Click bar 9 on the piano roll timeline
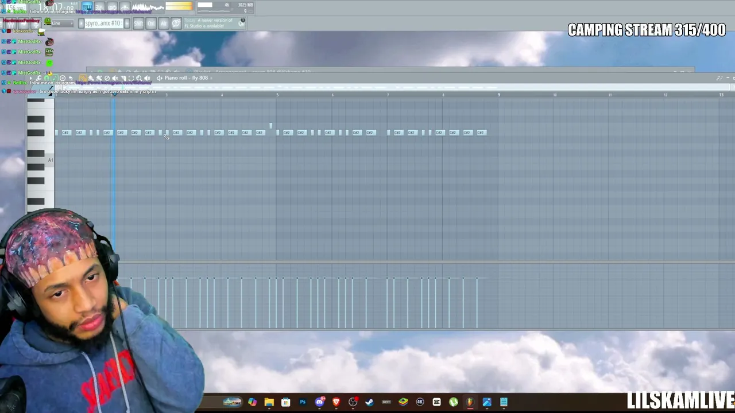The width and height of the screenshot is (735, 413). point(498,95)
